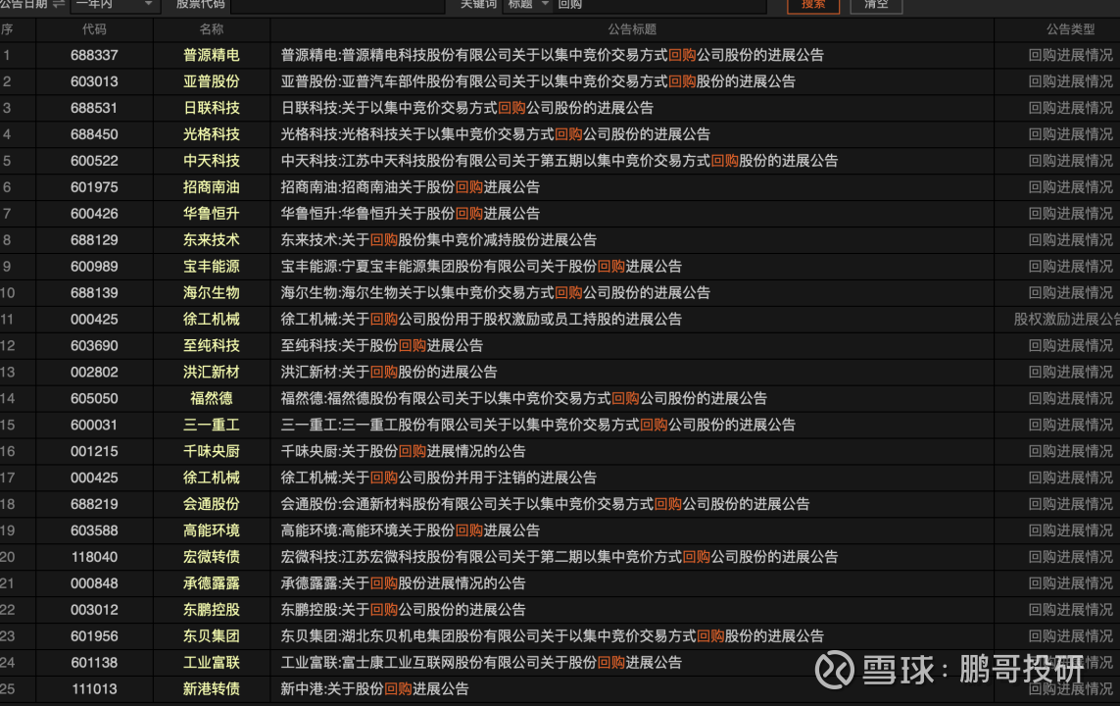Screen dimensions: 1120x706
Task: Click stock code 600989
Action: click(94, 267)
